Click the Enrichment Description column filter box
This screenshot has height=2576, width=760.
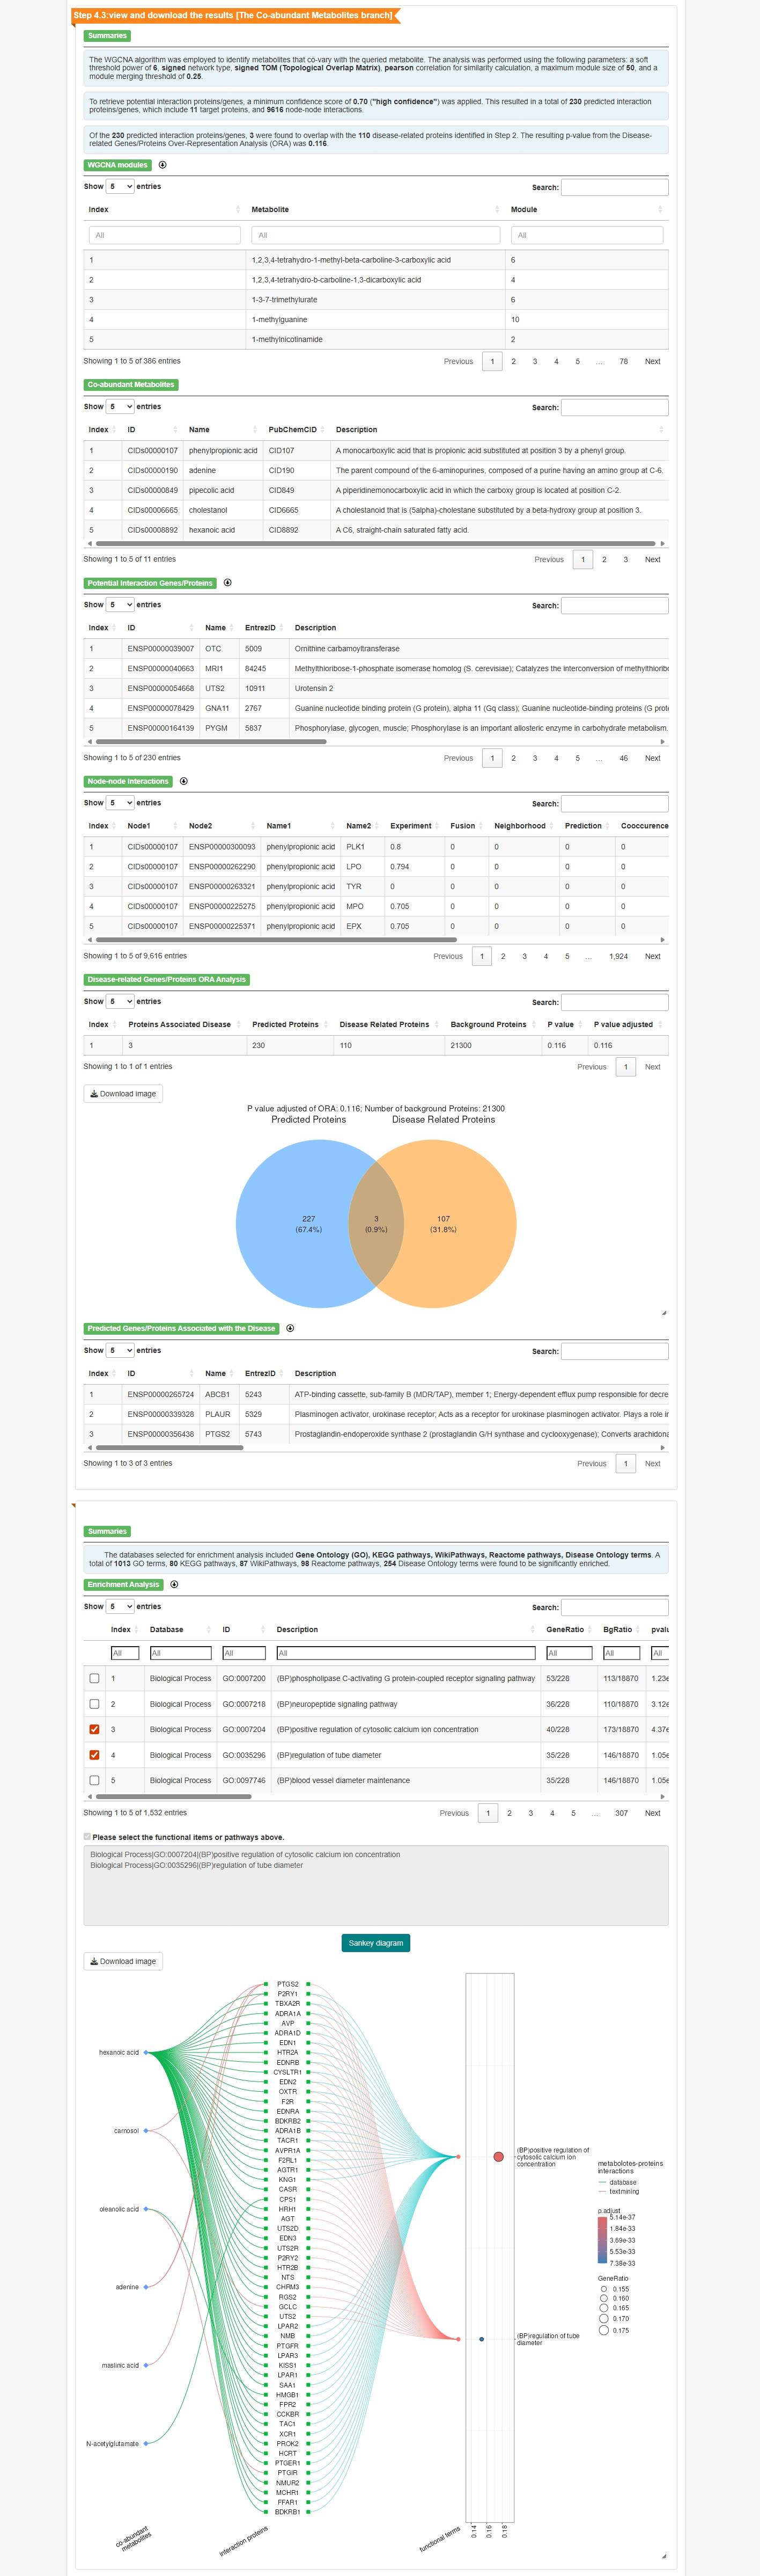(x=405, y=1653)
